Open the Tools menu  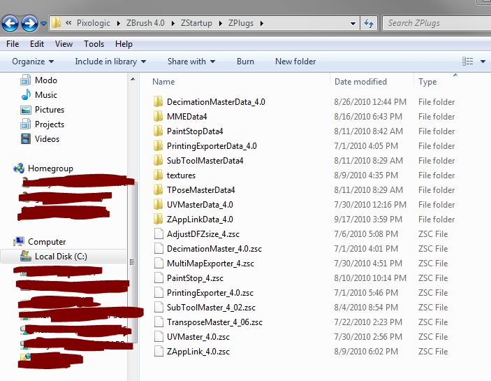[94, 44]
